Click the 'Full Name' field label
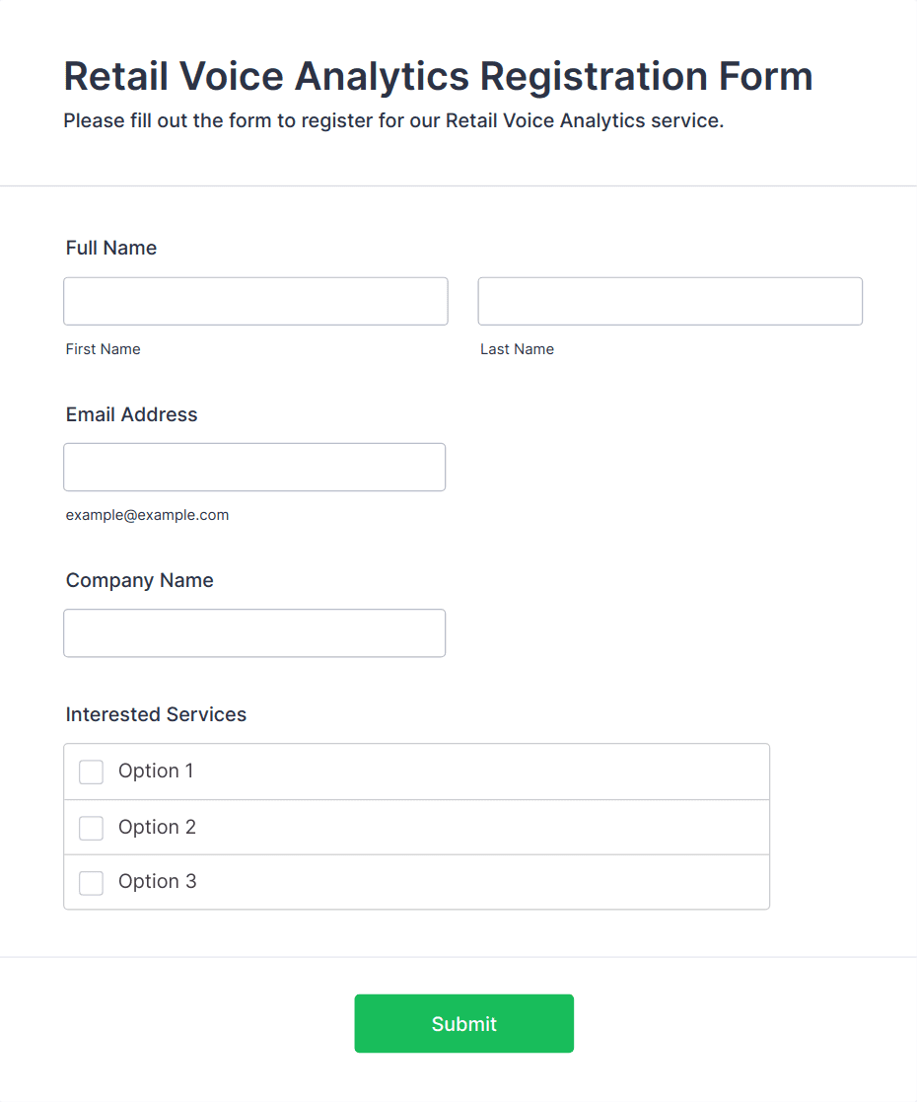Image resolution: width=917 pixels, height=1102 pixels. pos(111,248)
